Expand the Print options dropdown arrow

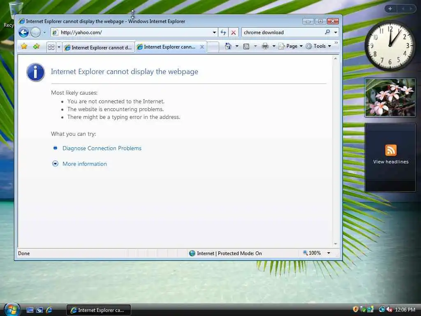pos(274,46)
